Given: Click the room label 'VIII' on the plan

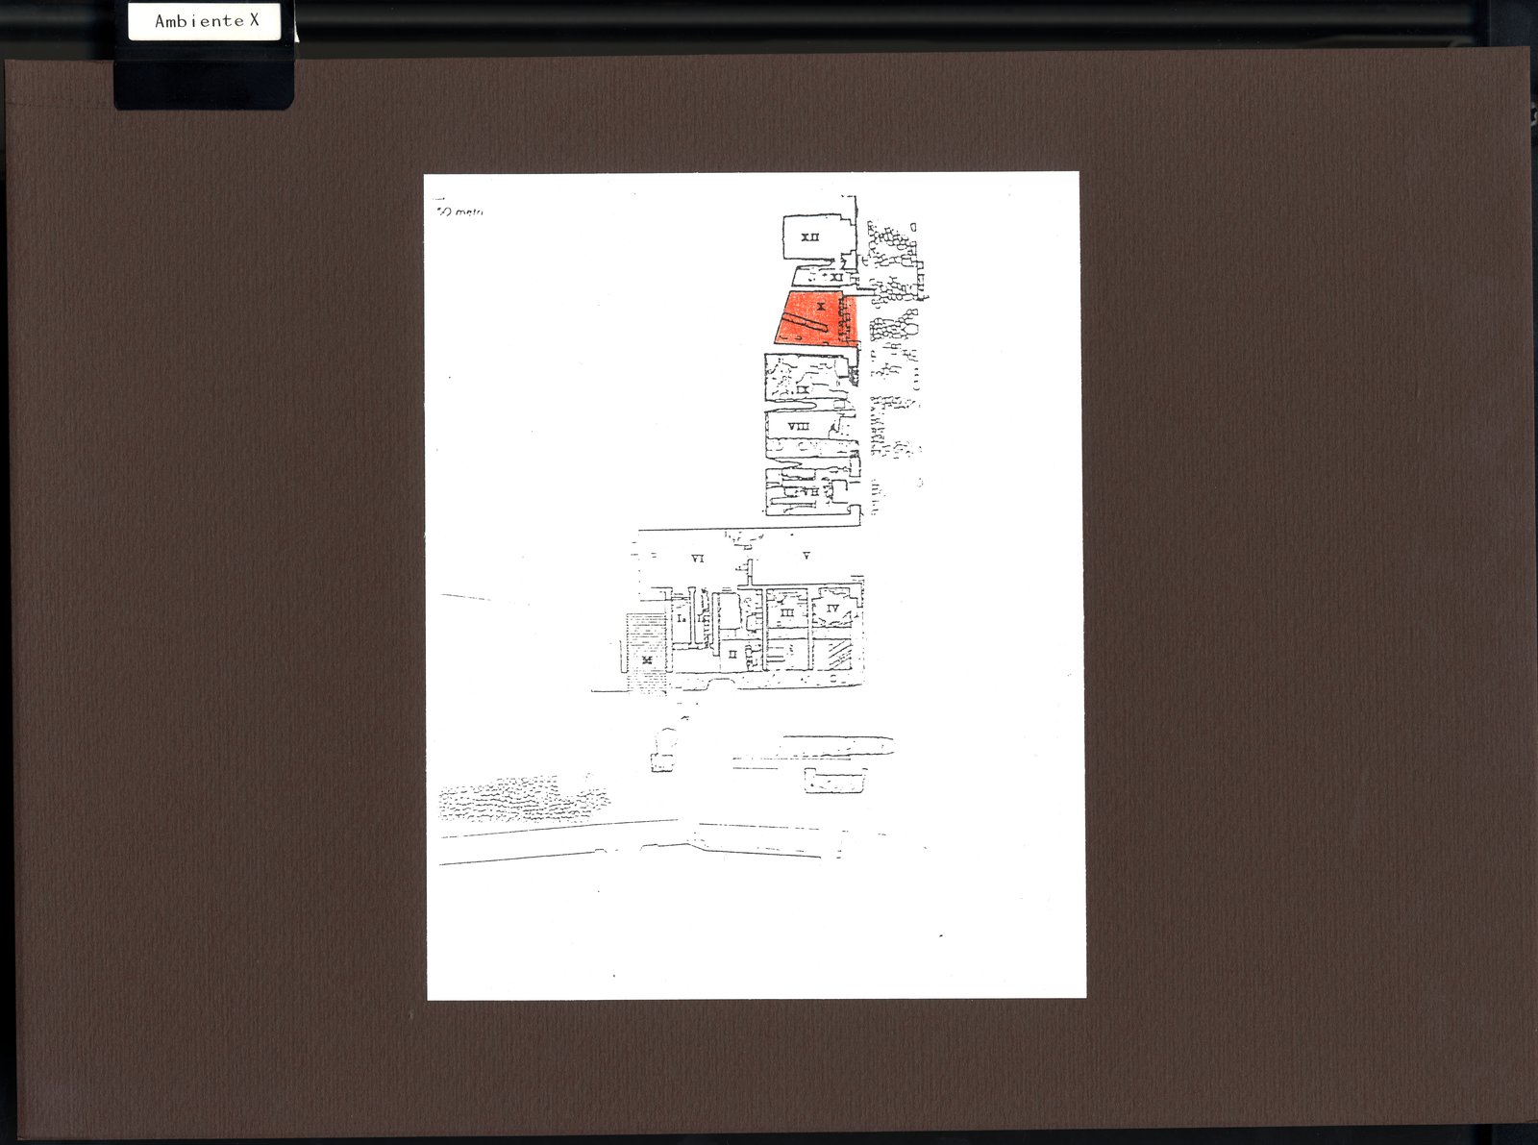Looking at the screenshot, I should pos(797,426).
